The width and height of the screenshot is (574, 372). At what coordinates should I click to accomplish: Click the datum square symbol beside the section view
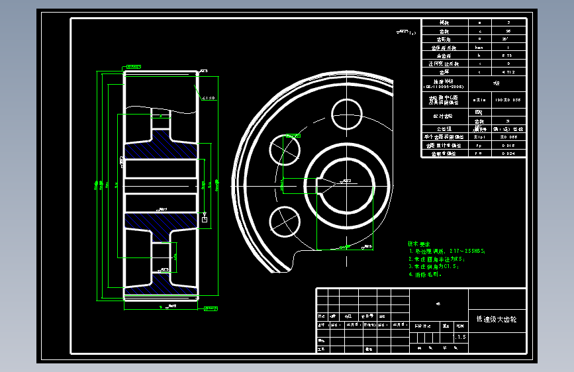point(205,220)
